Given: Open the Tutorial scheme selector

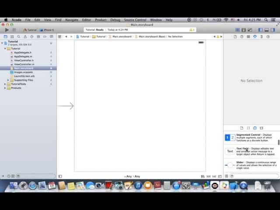Looking at the screenshot, I should pos(30,30).
